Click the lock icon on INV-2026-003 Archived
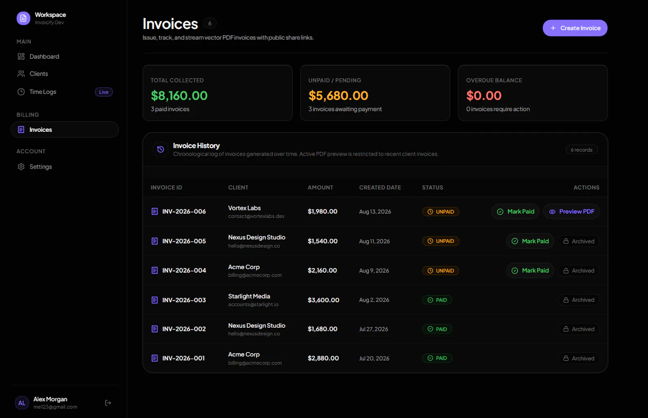This screenshot has width=648, height=418. point(566,300)
